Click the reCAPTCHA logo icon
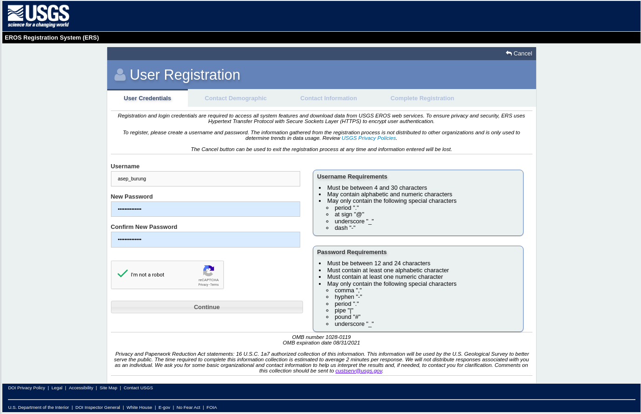641x414 pixels. (x=208, y=271)
